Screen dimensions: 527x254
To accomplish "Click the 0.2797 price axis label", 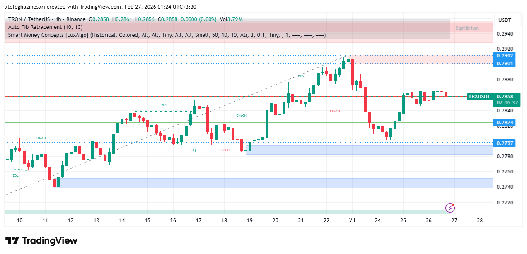I will point(504,143).
